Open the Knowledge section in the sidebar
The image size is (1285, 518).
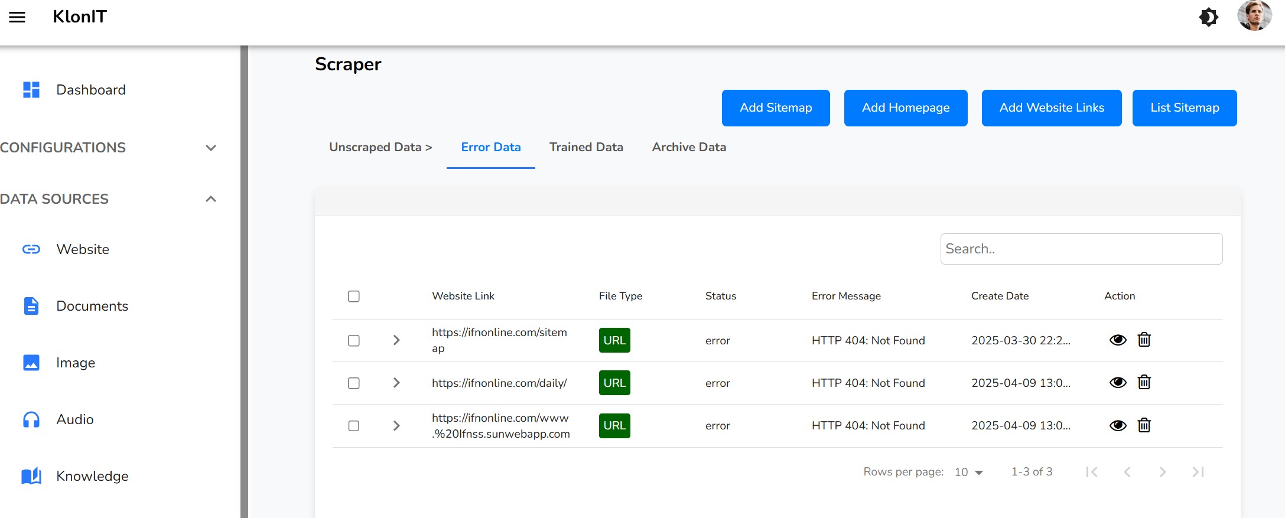(x=92, y=476)
